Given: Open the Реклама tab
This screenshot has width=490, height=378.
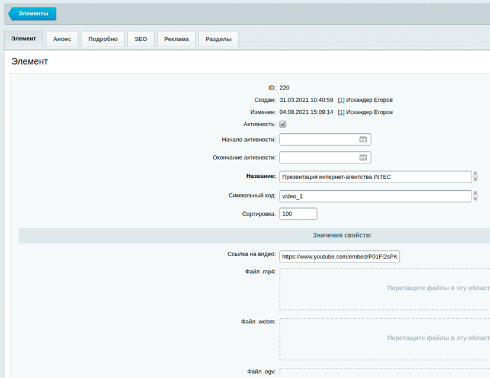Looking at the screenshot, I should pos(177,39).
